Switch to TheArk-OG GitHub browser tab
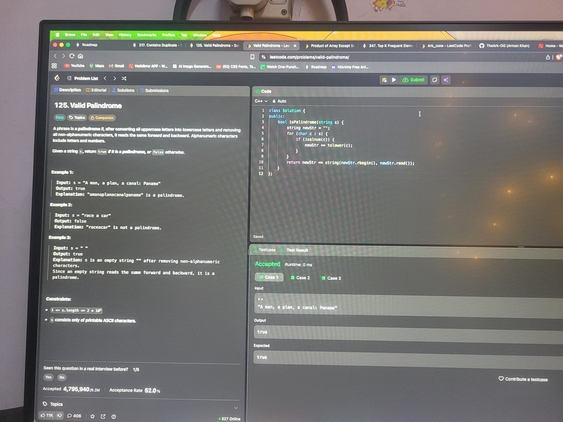This screenshot has height=422, width=563. [x=504, y=46]
